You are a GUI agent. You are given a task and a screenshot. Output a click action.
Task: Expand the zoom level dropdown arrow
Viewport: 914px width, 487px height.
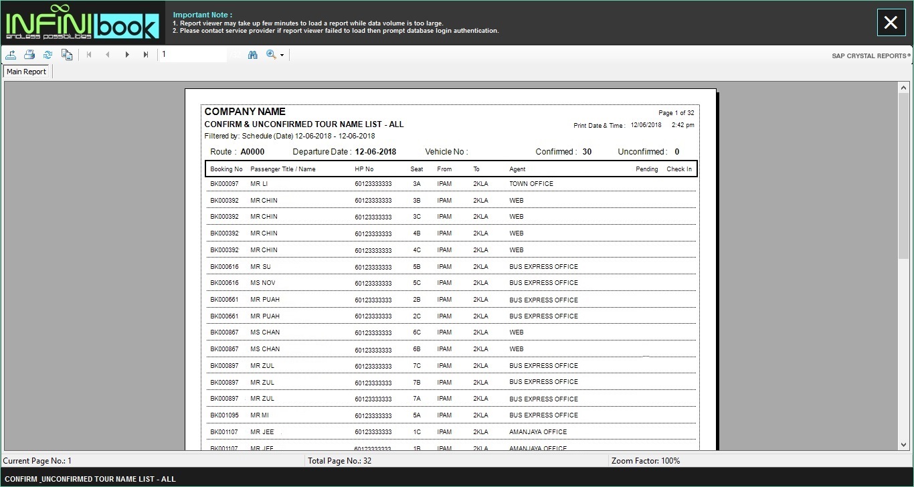click(x=282, y=56)
